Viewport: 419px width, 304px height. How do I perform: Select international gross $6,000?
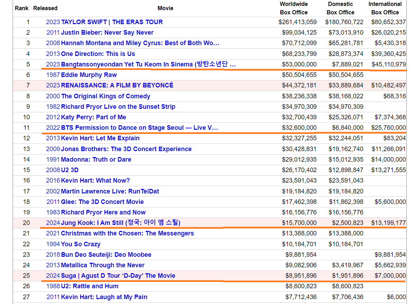click(x=396, y=297)
